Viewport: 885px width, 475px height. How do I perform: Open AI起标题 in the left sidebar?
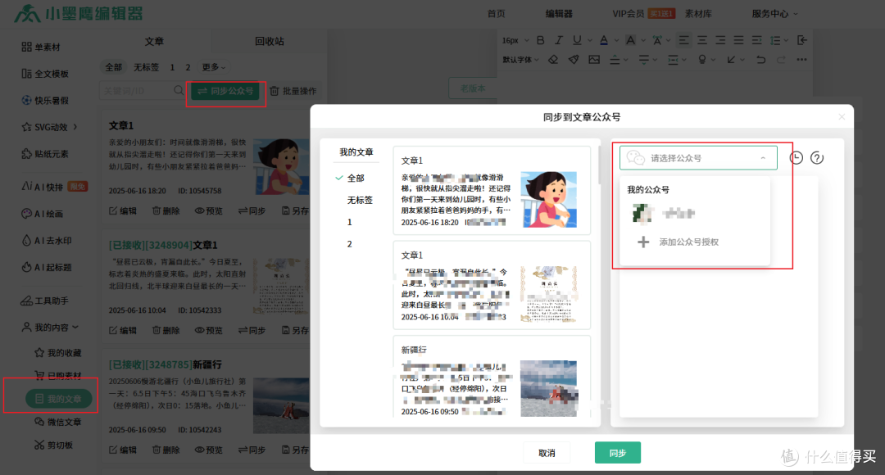click(x=46, y=267)
